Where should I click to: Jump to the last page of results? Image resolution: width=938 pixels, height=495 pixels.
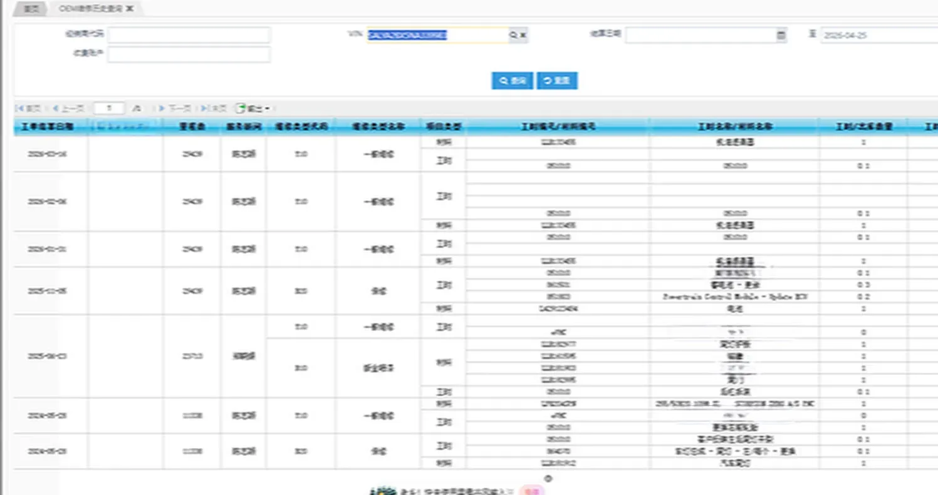pos(214,108)
